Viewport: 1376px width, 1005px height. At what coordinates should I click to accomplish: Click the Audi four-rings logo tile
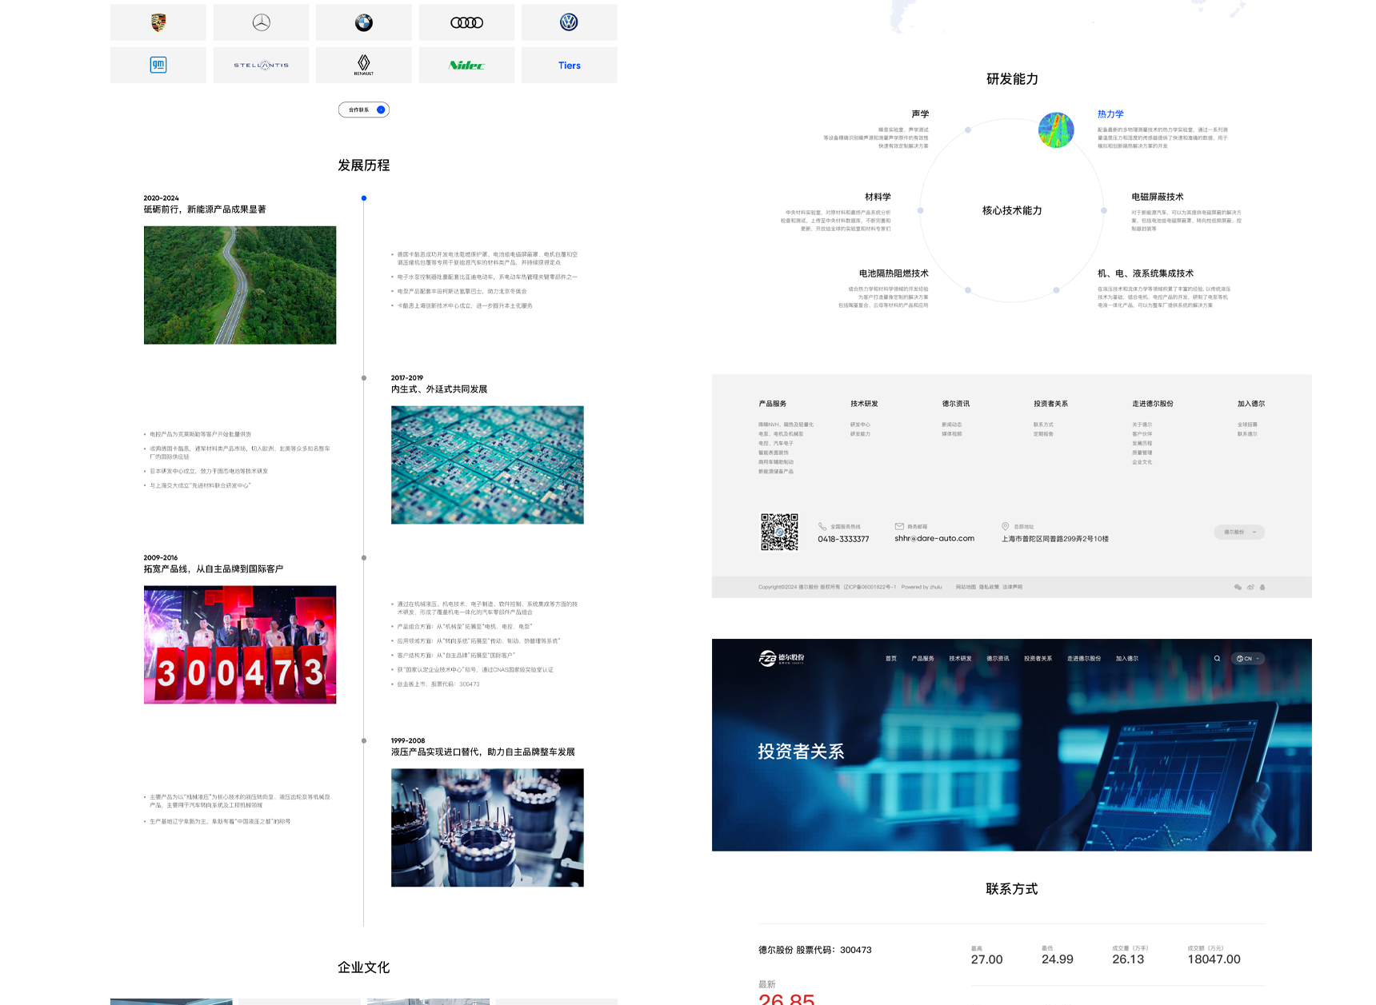tap(466, 22)
